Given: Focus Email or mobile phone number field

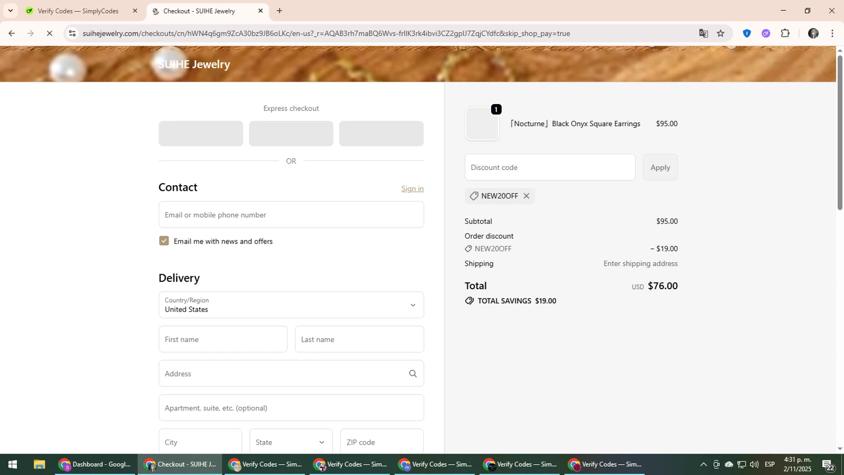Looking at the screenshot, I should (291, 214).
